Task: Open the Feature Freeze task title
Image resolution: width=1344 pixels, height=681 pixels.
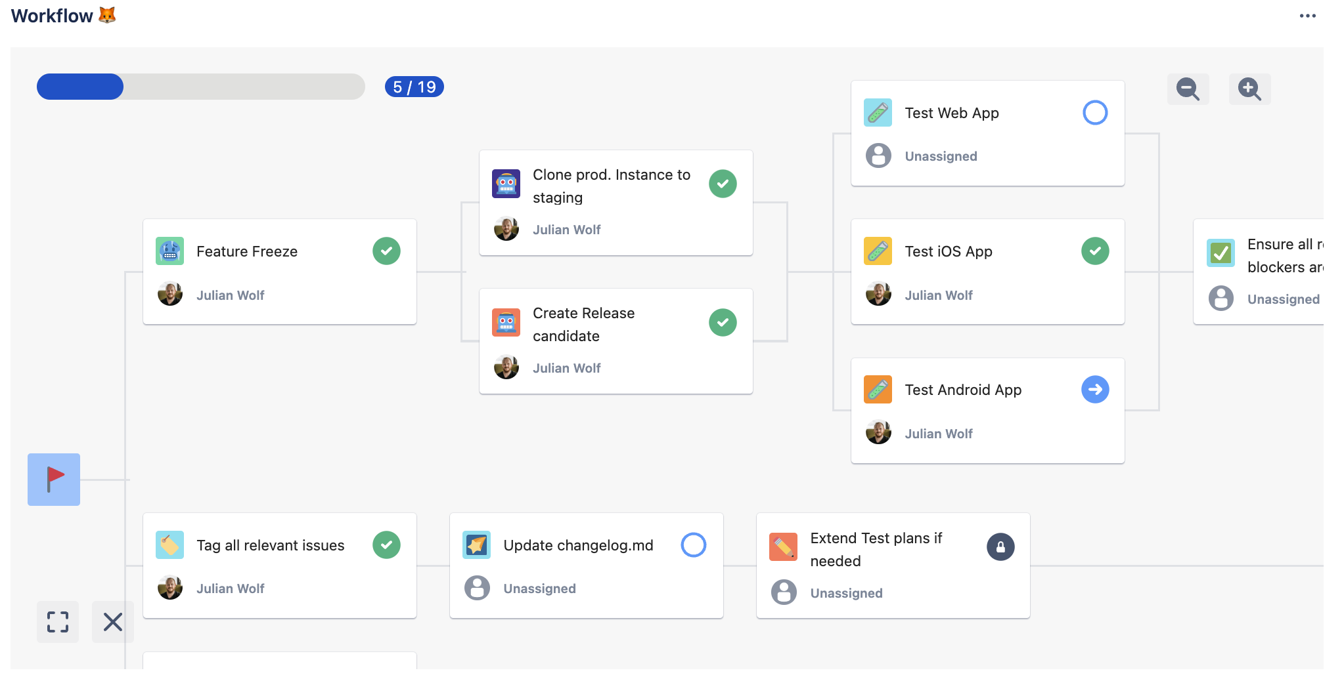Action: pyautogui.click(x=247, y=251)
